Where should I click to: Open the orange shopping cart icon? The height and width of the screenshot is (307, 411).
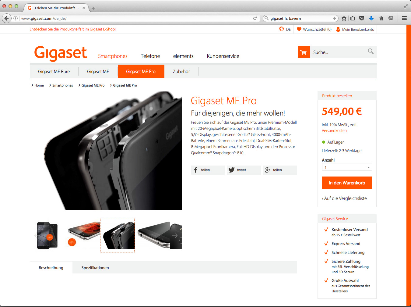(304, 52)
